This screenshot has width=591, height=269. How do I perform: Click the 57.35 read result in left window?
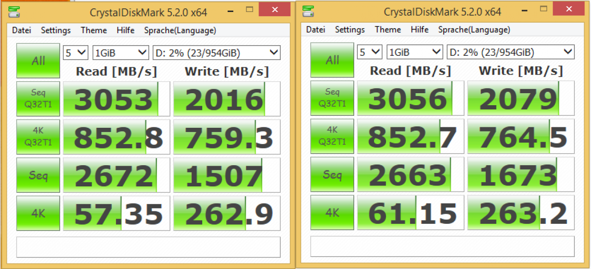[116, 213]
